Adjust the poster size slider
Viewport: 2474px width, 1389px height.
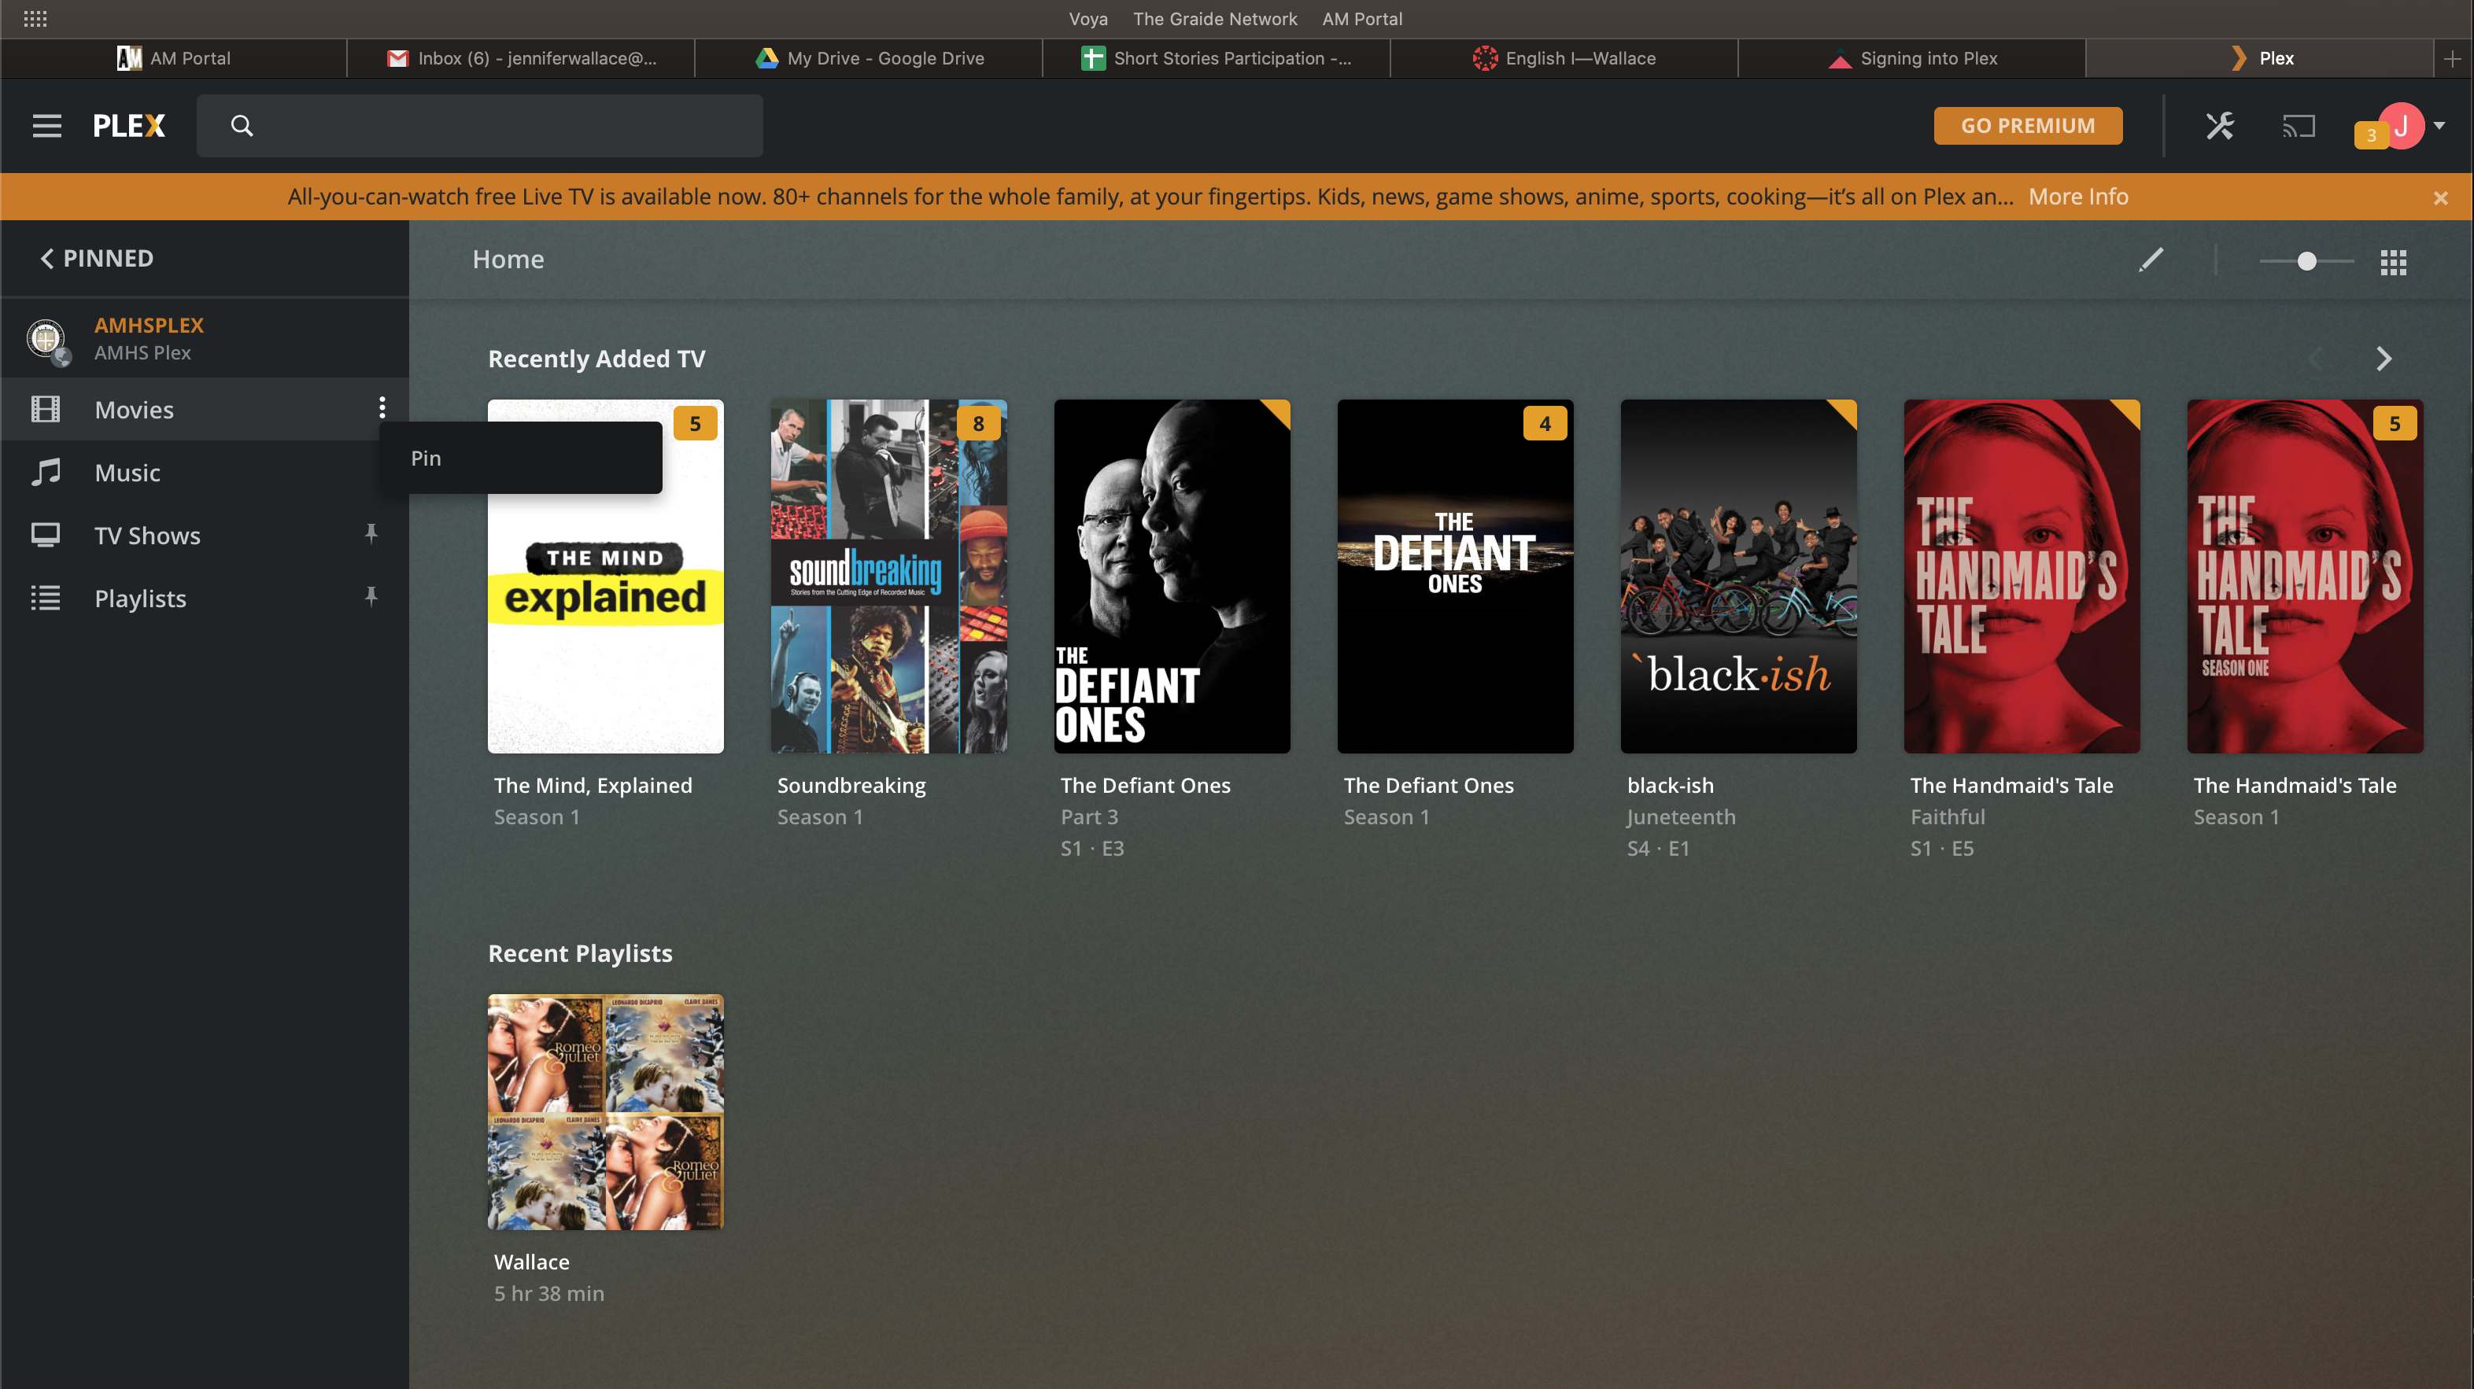pyautogui.click(x=2307, y=261)
